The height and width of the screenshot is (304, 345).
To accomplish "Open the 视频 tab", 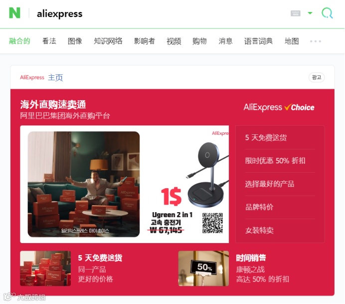I will (174, 41).
